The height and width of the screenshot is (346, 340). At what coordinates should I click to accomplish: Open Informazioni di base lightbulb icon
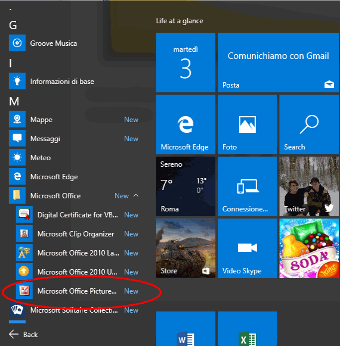tap(17, 81)
